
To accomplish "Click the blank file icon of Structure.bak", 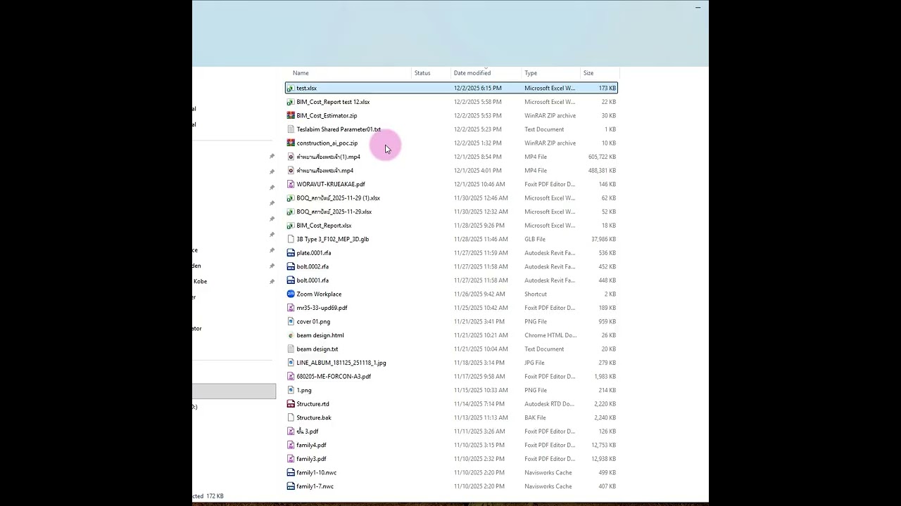I will 291,417.
